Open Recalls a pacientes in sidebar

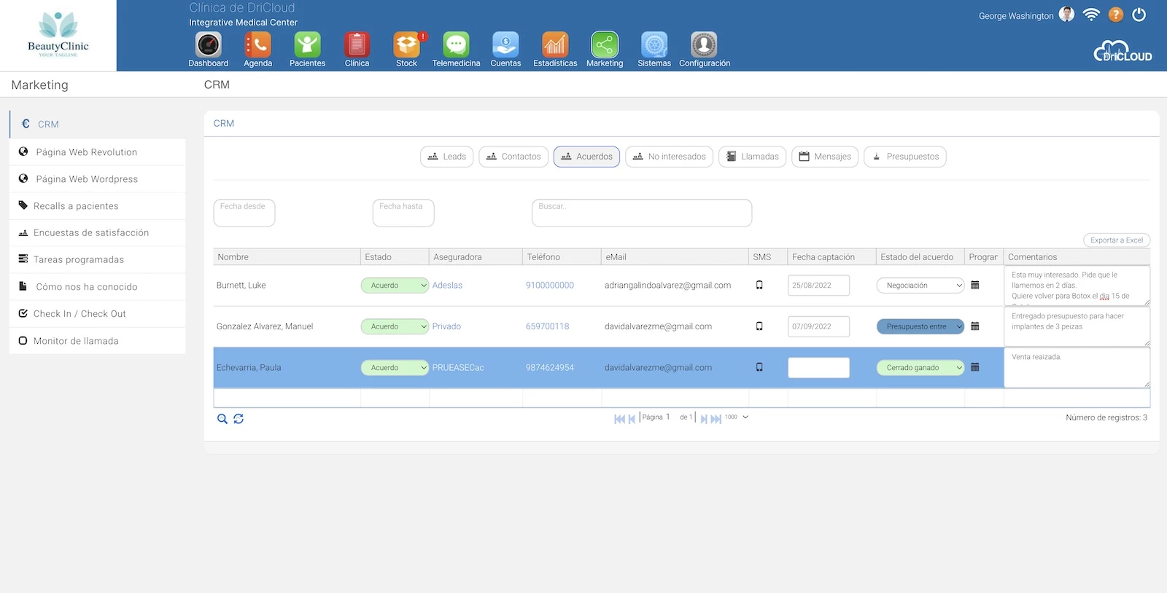(x=98, y=206)
